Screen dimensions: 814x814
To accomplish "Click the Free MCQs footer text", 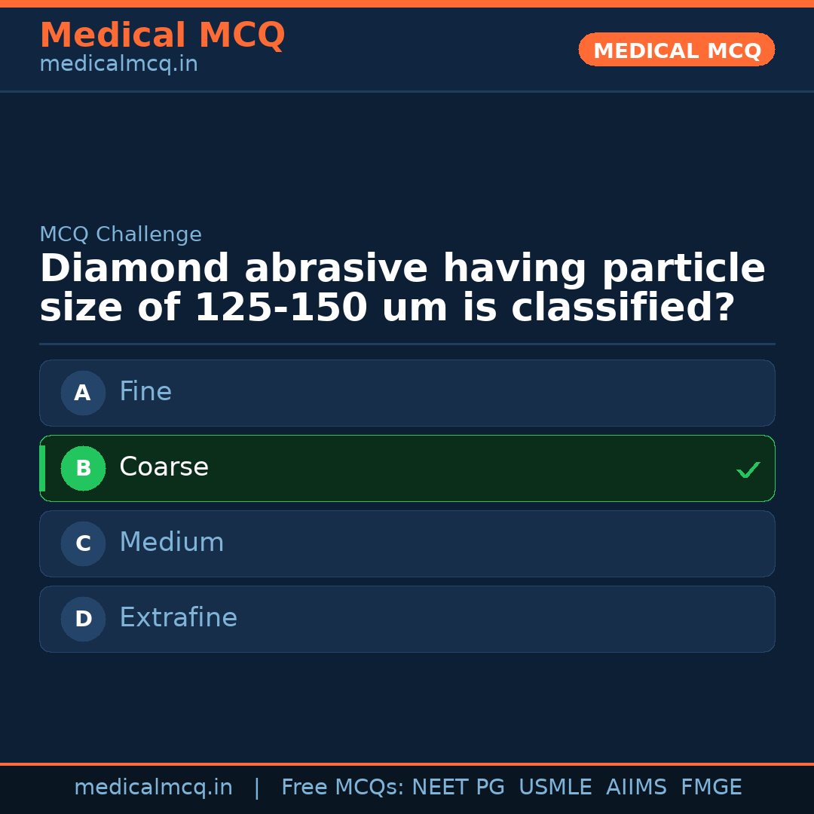I will [x=343, y=788].
